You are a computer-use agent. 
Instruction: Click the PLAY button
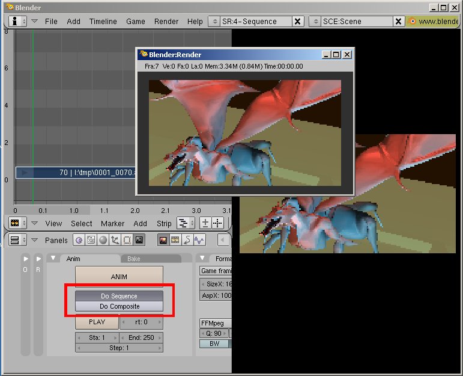tap(97, 322)
